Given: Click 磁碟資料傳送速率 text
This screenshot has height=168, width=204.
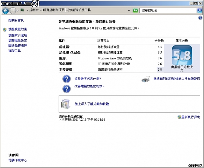Looking at the screenshot, I should point(110,70).
